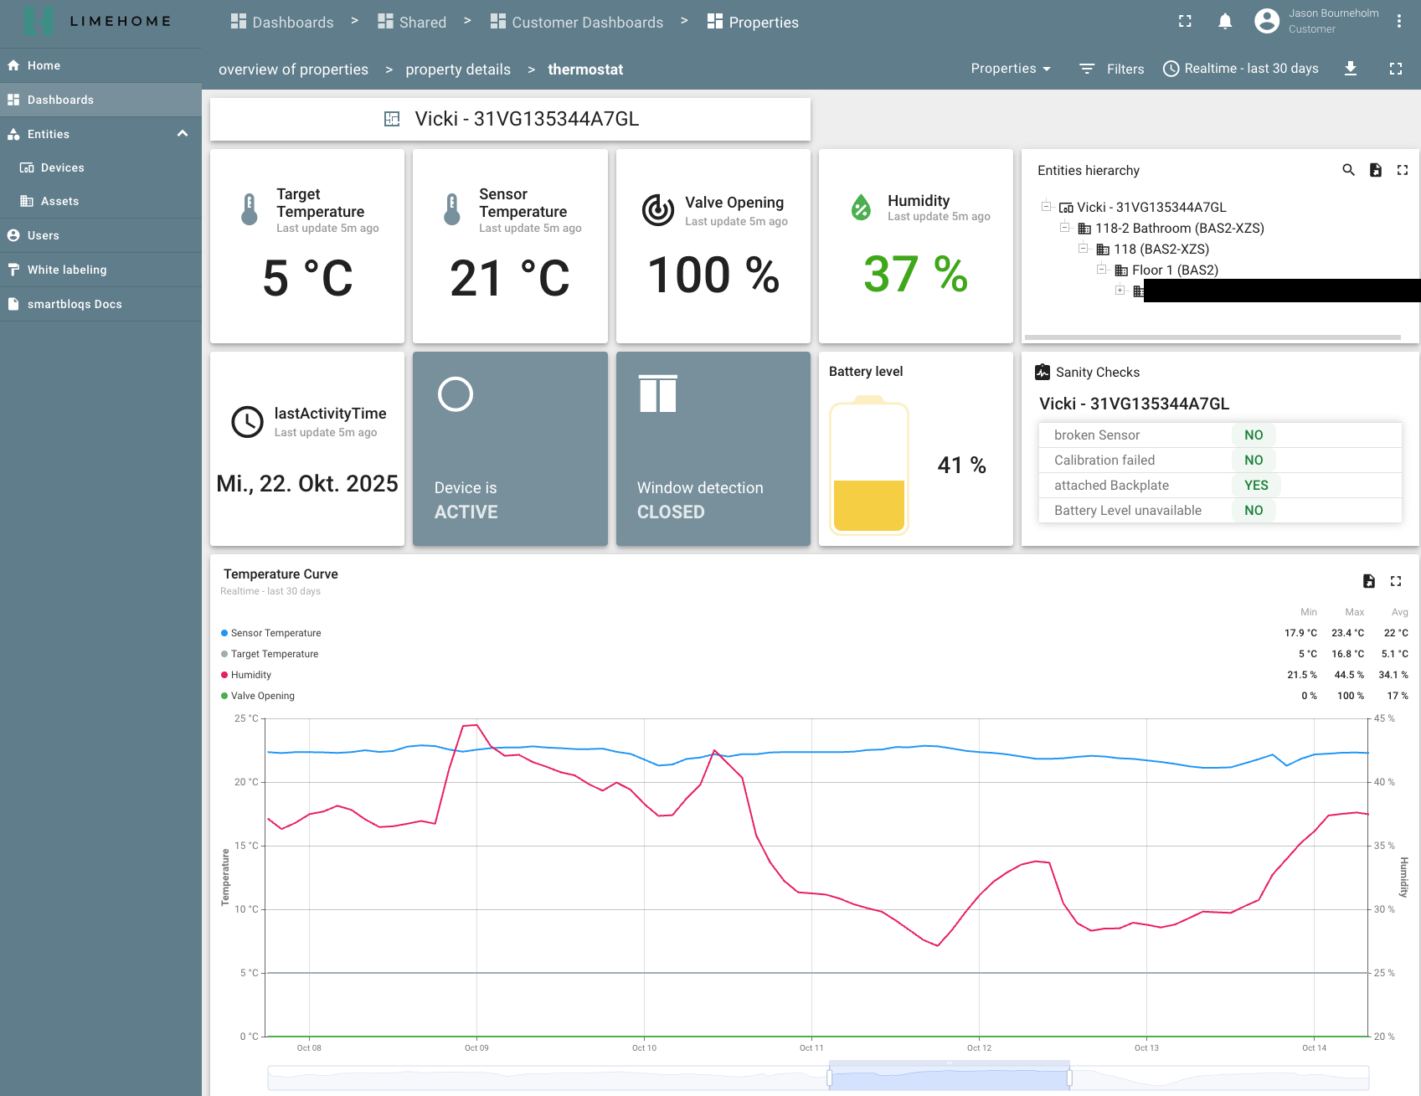Click the notifications bell icon
Screen dimensions: 1421x1096
pos(1224,22)
